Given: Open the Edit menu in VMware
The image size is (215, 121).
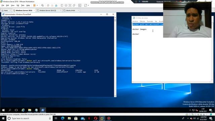Looking at the screenshot, I should click(x=7, y=5).
